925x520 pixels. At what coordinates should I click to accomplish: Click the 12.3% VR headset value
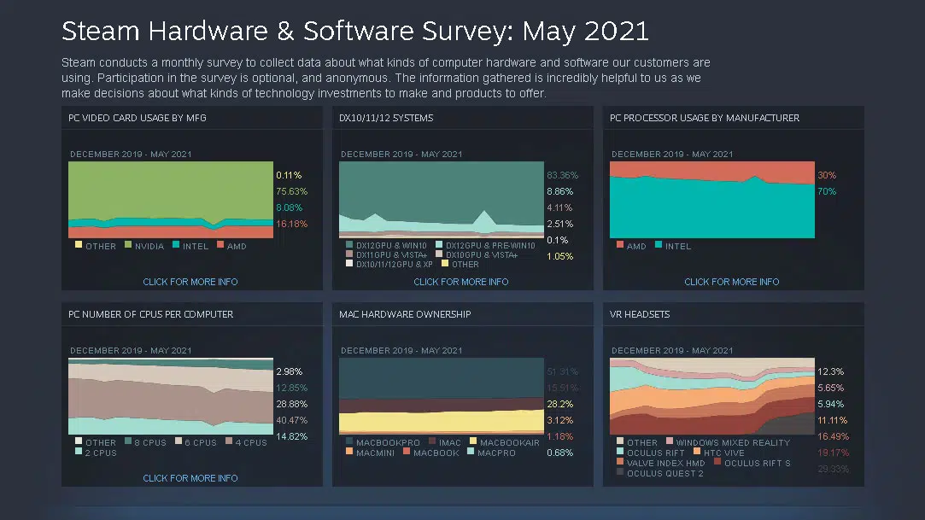click(830, 371)
